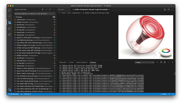
Task: Open tp-link.json en/integrations change
Action: click(35, 30)
